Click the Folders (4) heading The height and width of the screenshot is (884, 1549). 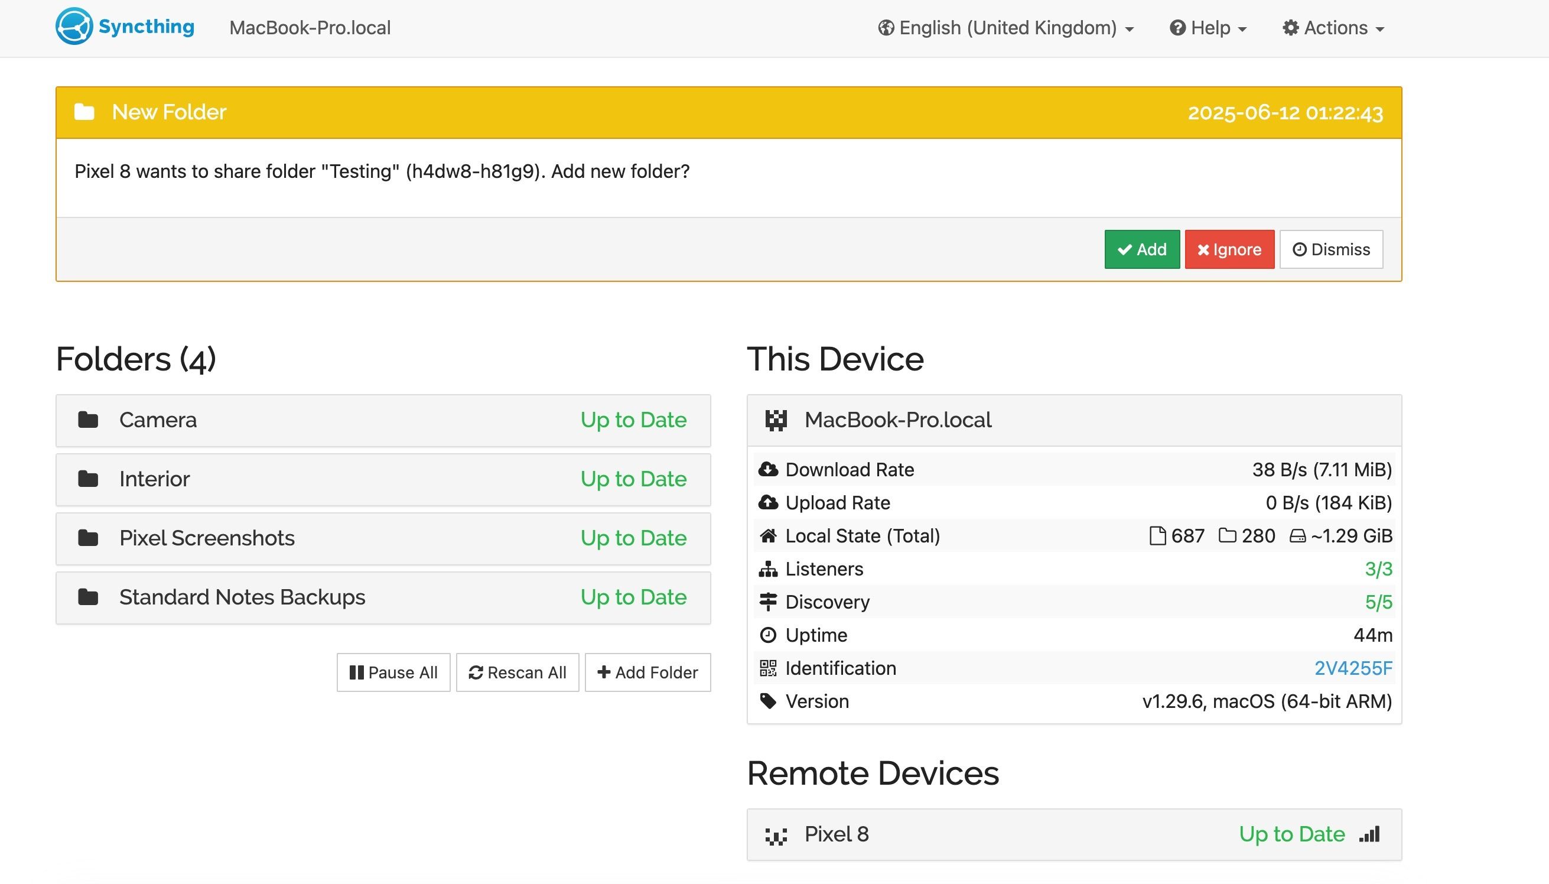point(136,359)
